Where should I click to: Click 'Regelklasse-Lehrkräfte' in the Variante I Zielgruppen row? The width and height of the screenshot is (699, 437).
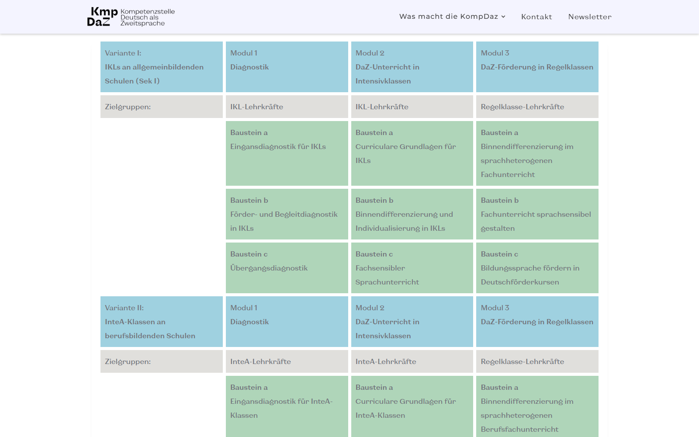tap(537, 107)
